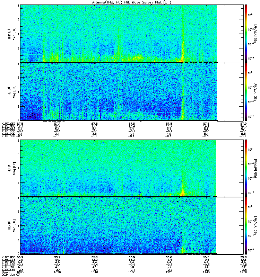Click the Artemis FGL Wave Survey Plot title
This screenshot has height=277, width=260.
point(132,2)
